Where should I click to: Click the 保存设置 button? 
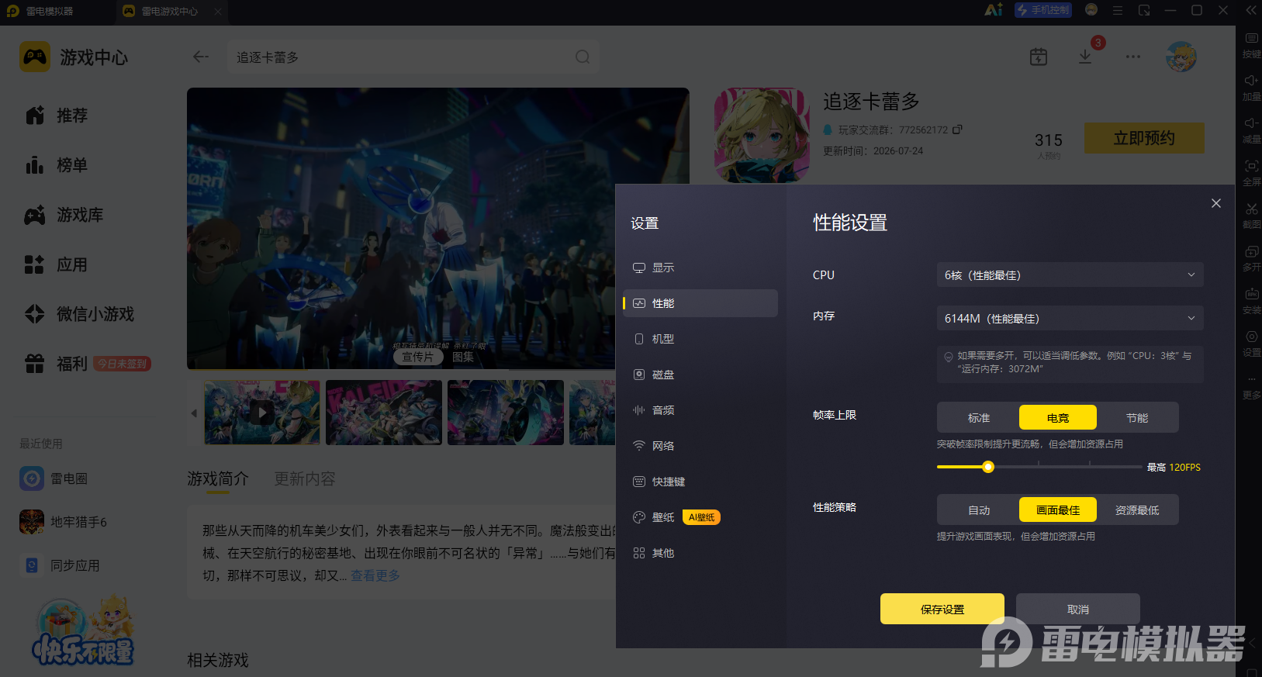click(942, 609)
